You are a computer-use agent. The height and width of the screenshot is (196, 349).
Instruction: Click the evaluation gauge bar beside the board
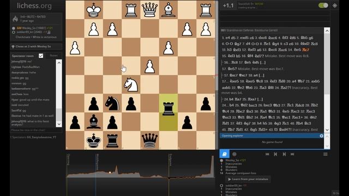(217, 75)
